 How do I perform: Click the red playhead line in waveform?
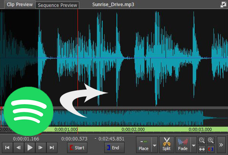[x=78, y=58]
